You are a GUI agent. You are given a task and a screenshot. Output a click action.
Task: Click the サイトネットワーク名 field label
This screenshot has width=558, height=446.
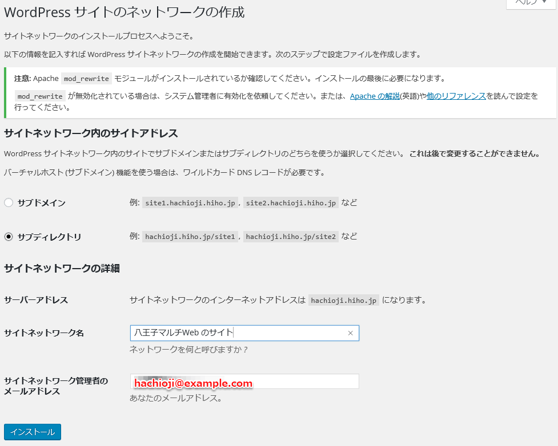pyautogui.click(x=44, y=333)
